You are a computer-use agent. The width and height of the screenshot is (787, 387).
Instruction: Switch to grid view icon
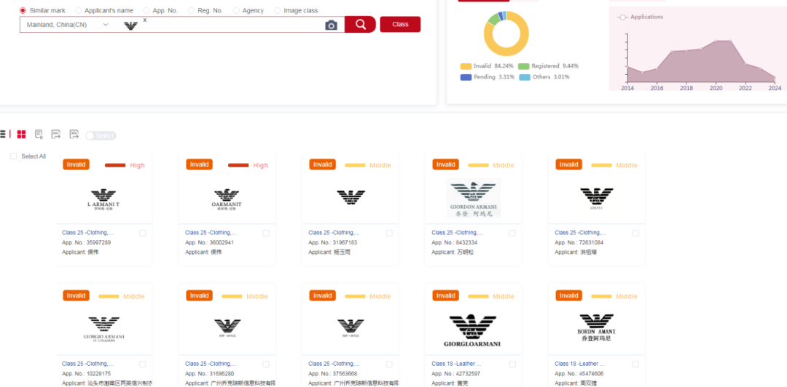[x=21, y=134]
